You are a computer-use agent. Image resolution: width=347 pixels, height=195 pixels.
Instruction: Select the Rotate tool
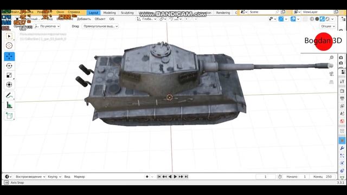pyautogui.click(x=9, y=66)
